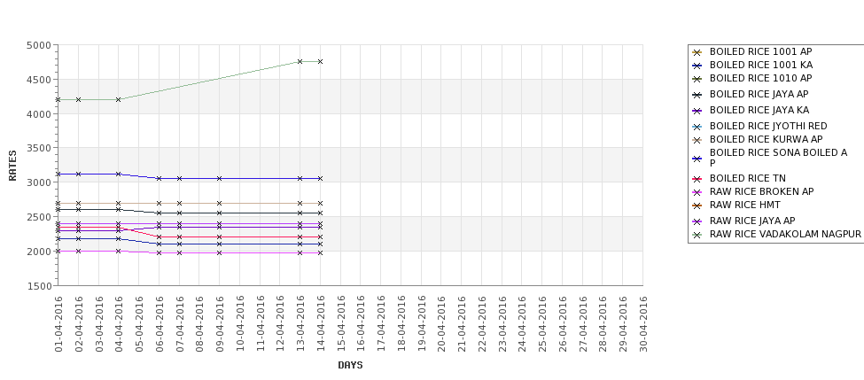Click the 14-04-2016 date label
The height and width of the screenshot is (380, 864).
coord(320,324)
